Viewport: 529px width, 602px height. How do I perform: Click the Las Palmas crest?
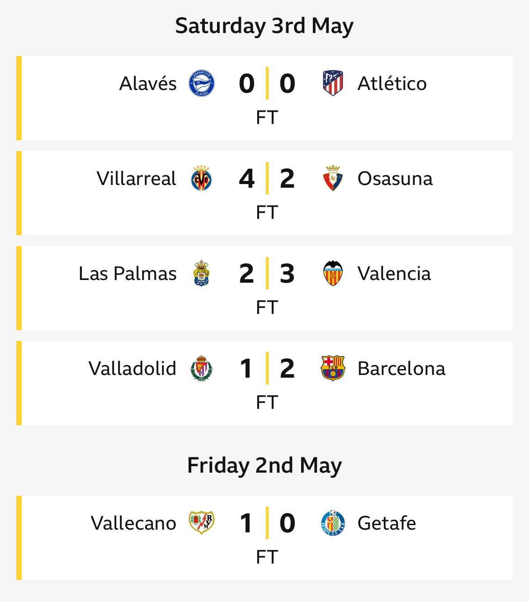[202, 273]
